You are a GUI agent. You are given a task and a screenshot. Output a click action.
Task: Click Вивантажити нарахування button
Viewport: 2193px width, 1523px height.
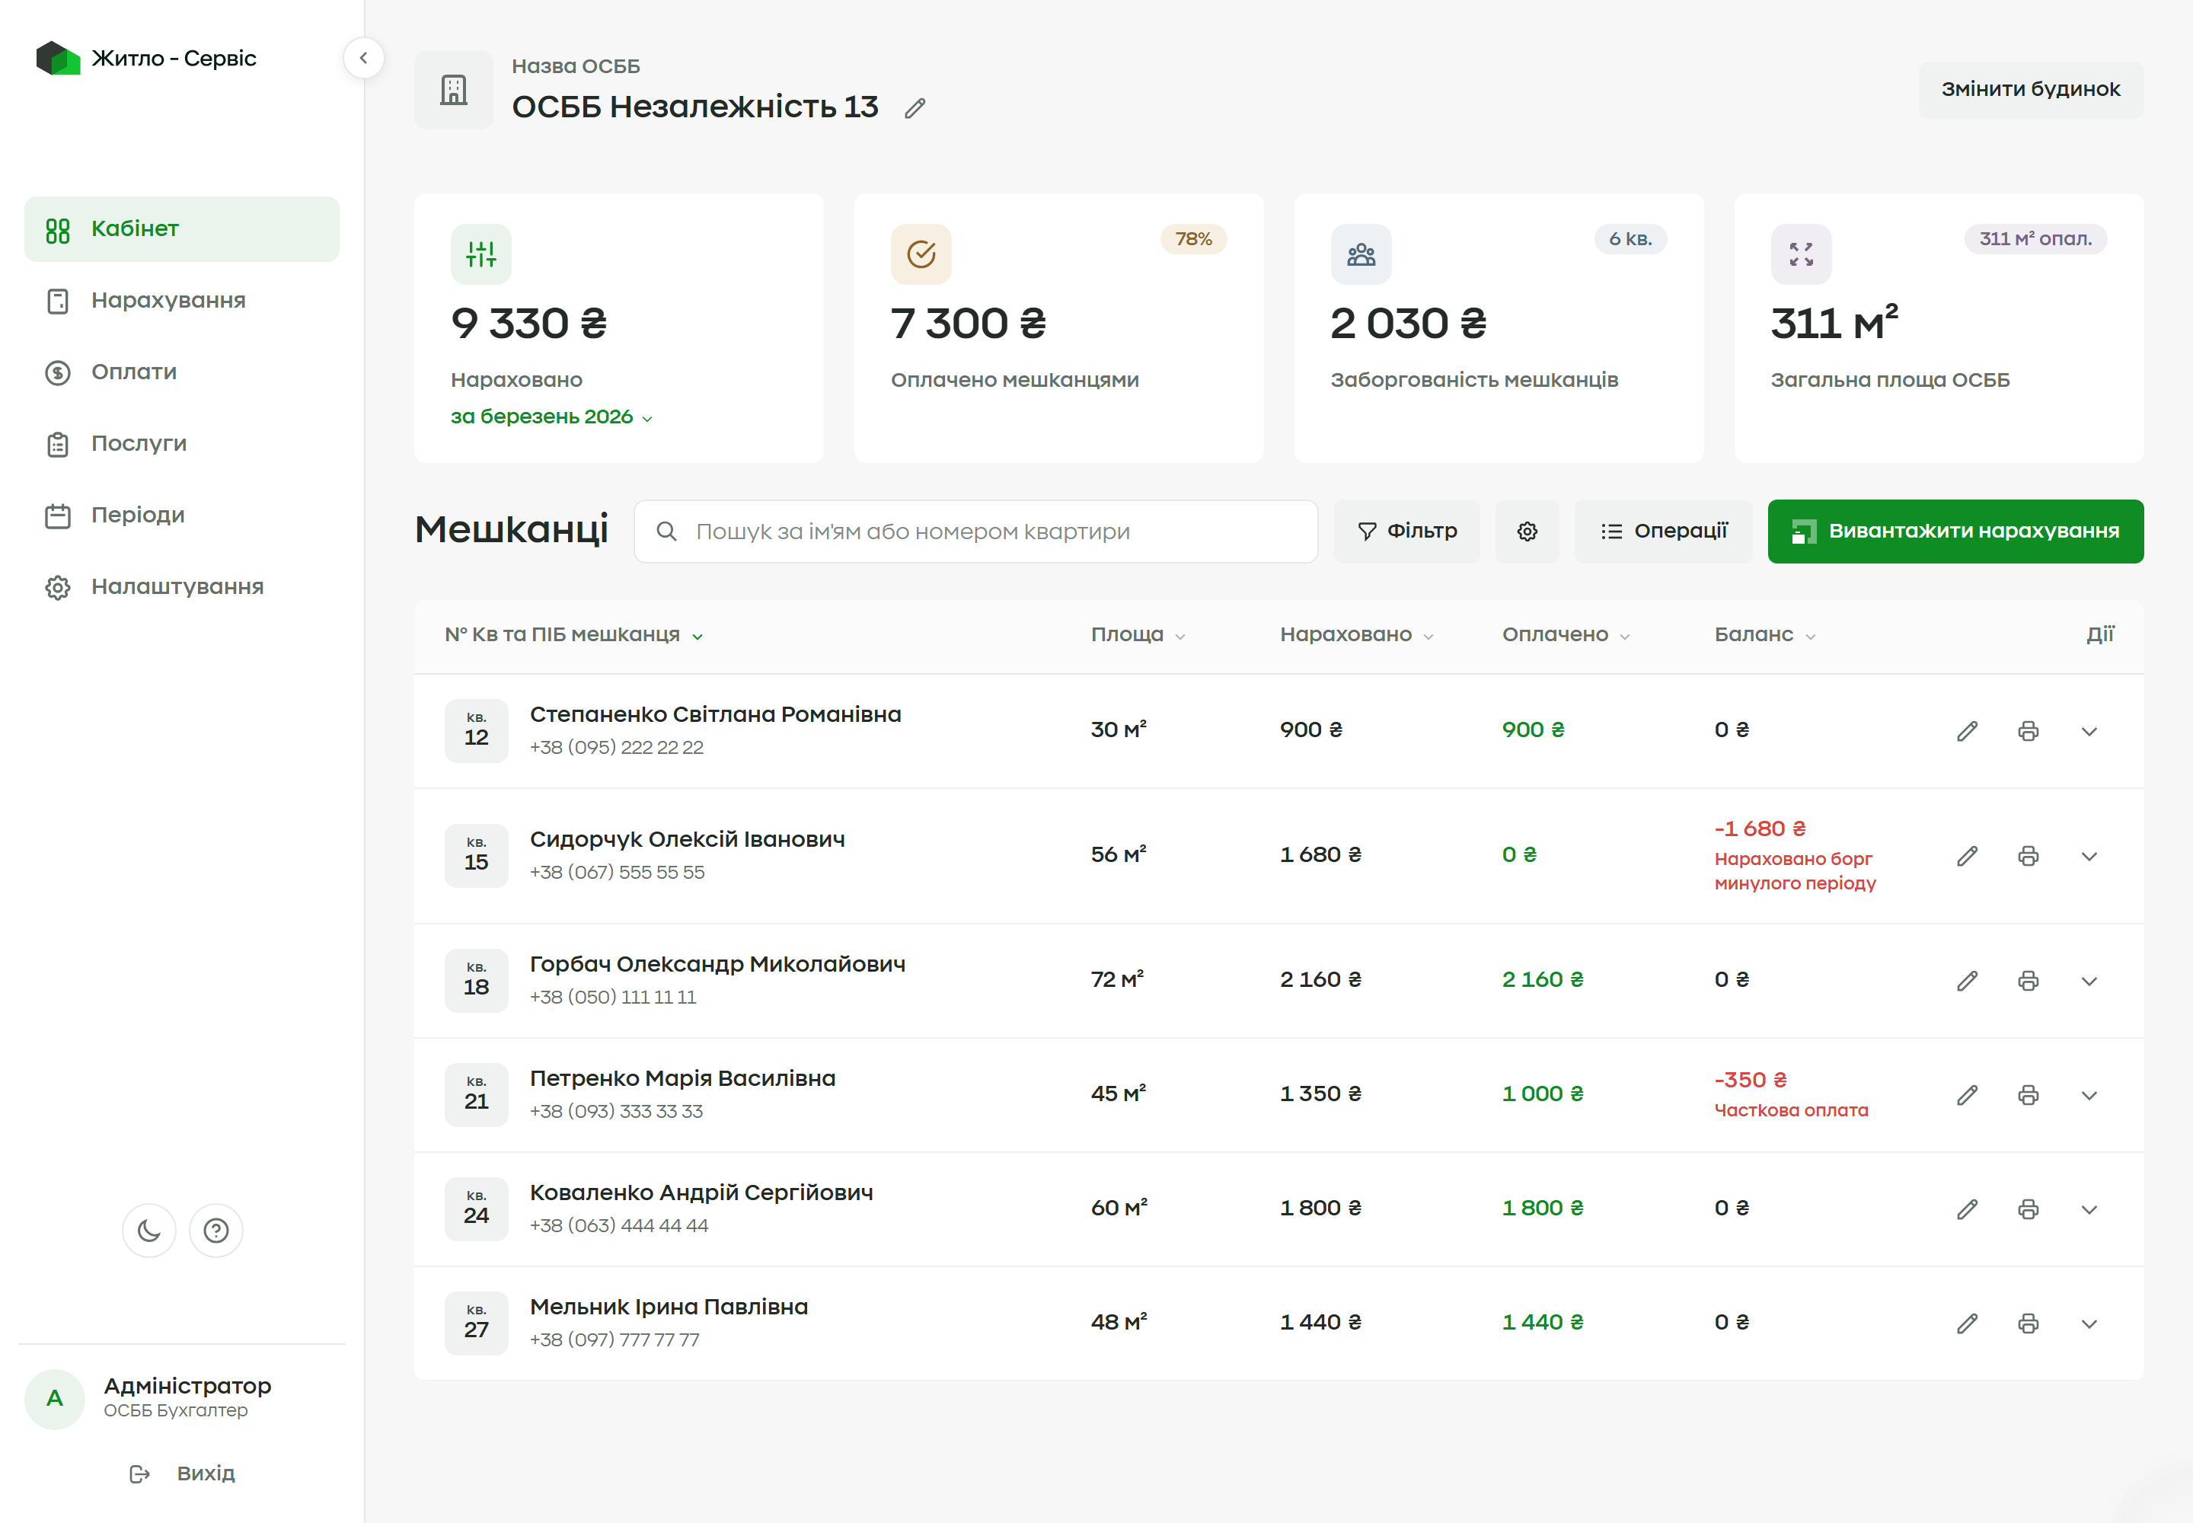tap(1955, 532)
